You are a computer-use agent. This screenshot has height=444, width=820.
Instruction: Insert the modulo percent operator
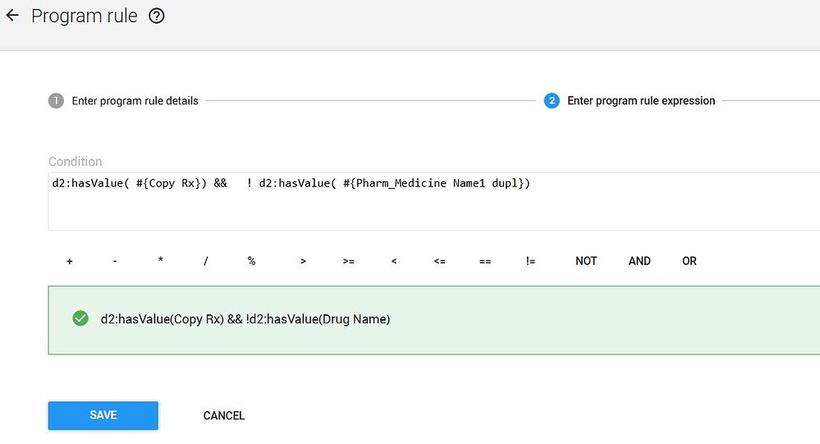[x=251, y=261]
